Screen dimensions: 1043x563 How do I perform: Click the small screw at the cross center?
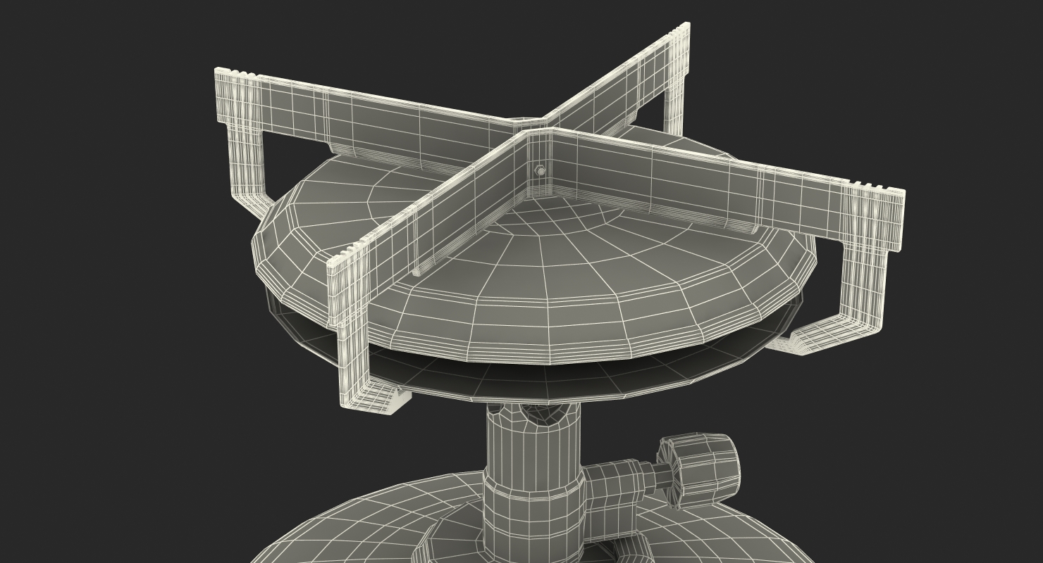(540, 170)
